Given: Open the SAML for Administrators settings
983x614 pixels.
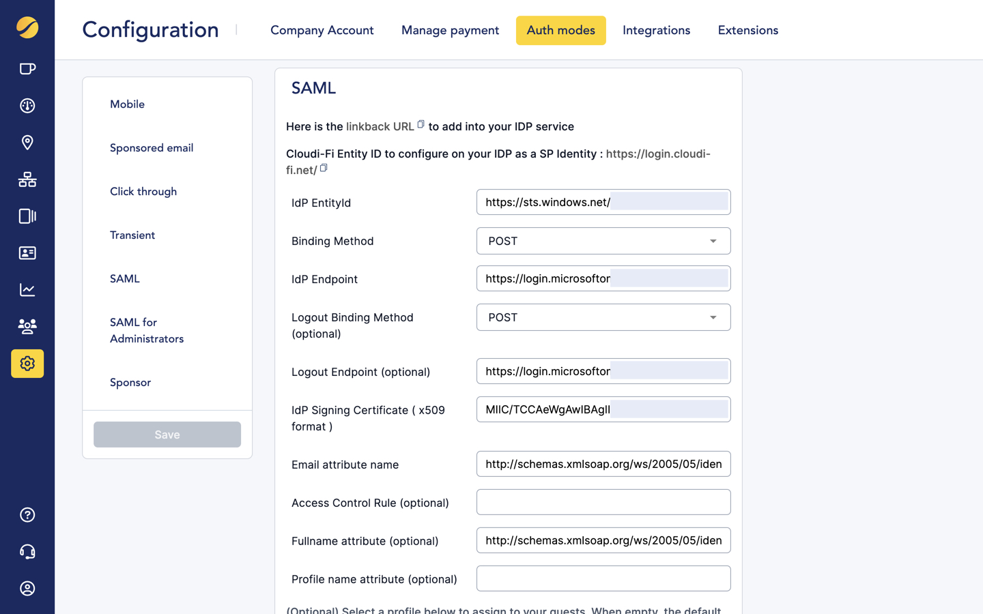Looking at the screenshot, I should [147, 330].
